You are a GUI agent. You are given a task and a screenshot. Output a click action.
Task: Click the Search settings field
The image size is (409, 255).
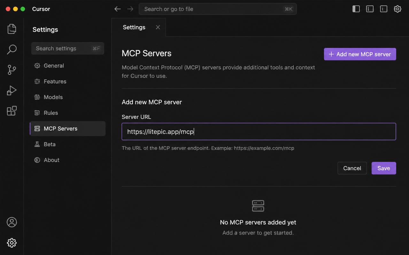[x=68, y=48]
